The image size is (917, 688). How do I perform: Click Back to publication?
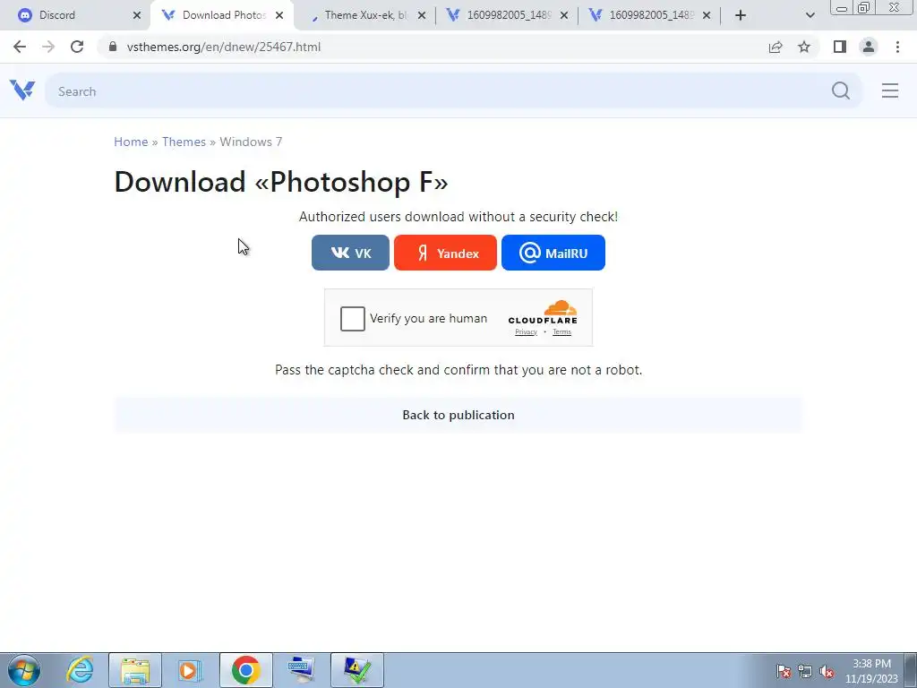(458, 415)
